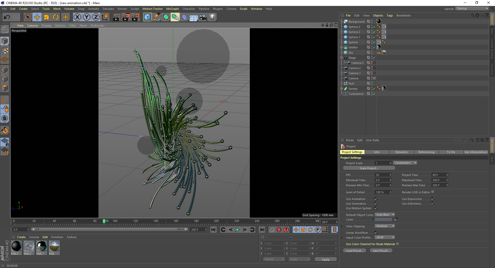Select the Move tool in toolbar
Screen dimensions: 495x268
point(37,17)
